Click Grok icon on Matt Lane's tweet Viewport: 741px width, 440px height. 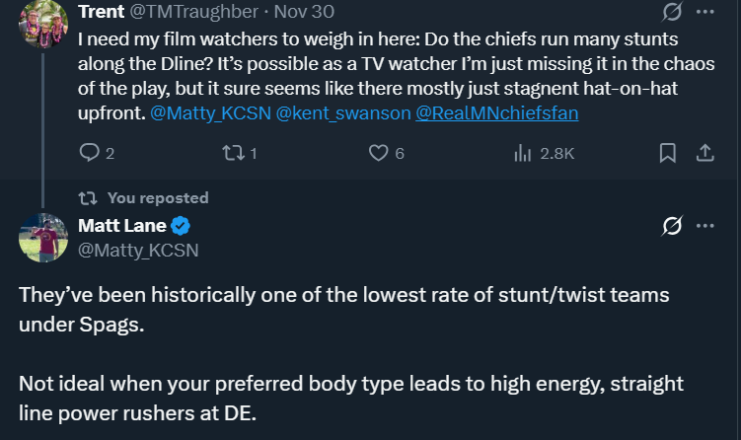672,226
